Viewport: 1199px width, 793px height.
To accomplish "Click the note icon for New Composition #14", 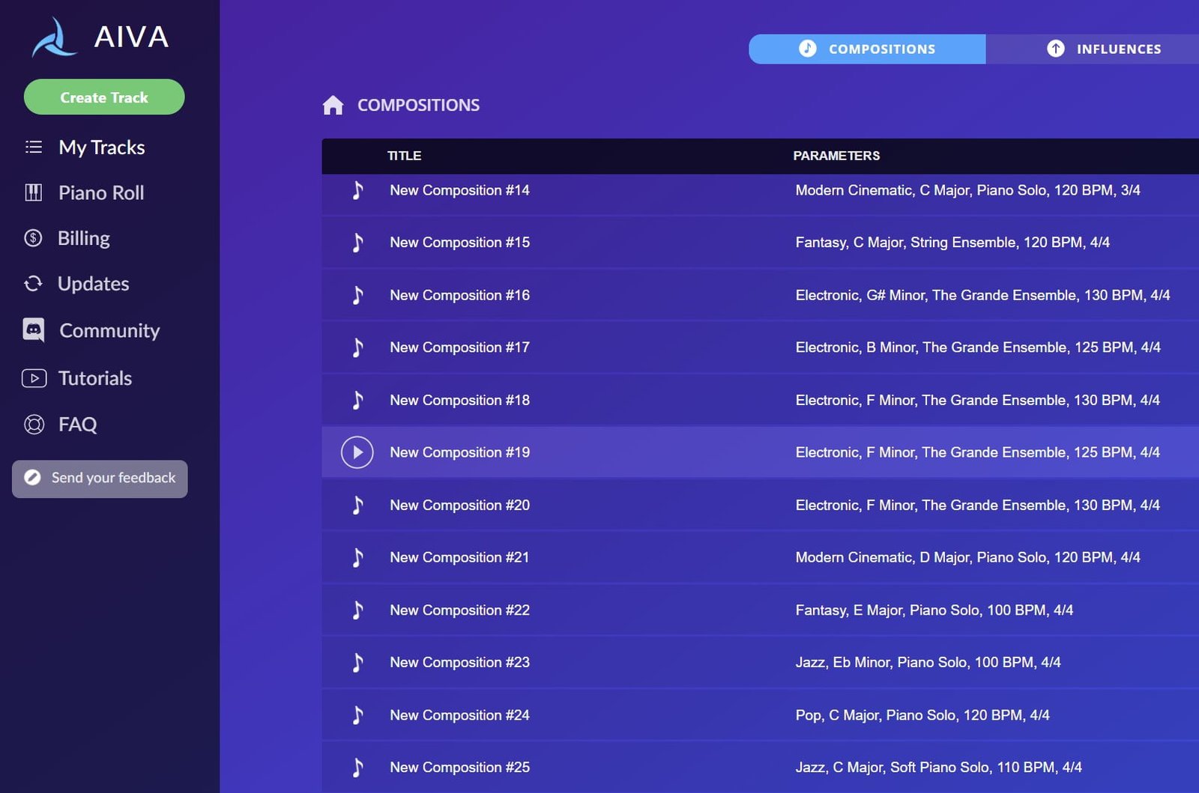I will point(357,190).
